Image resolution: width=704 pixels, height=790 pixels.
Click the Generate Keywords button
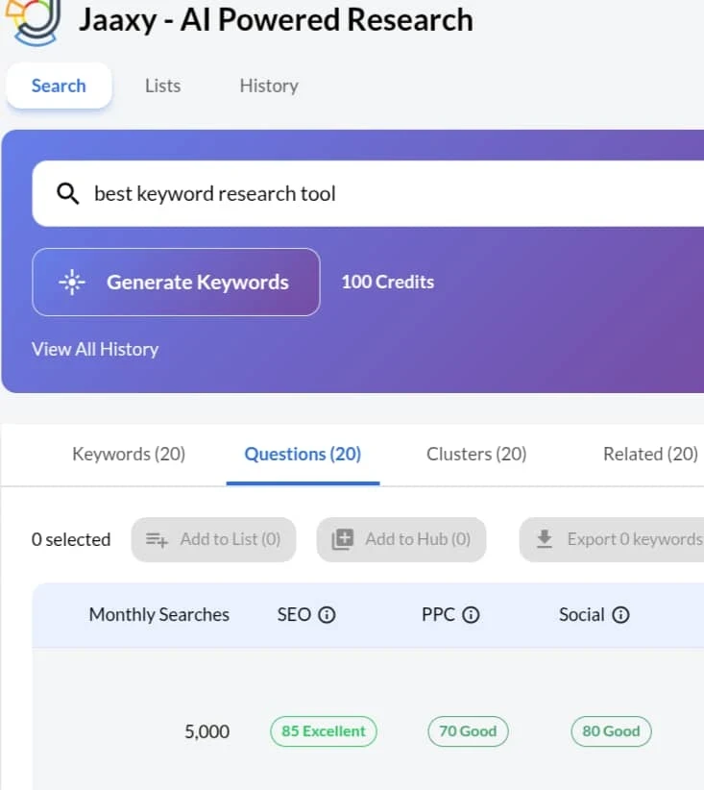pos(177,283)
